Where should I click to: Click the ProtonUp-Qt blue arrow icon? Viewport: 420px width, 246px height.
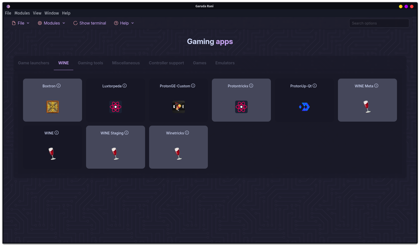pos(304,107)
